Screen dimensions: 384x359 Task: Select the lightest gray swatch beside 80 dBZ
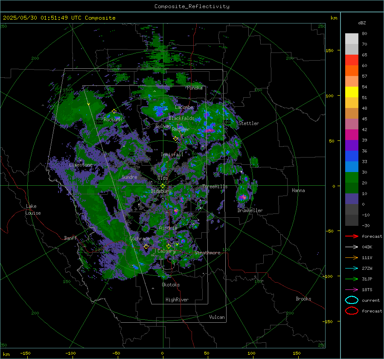pos(352,39)
